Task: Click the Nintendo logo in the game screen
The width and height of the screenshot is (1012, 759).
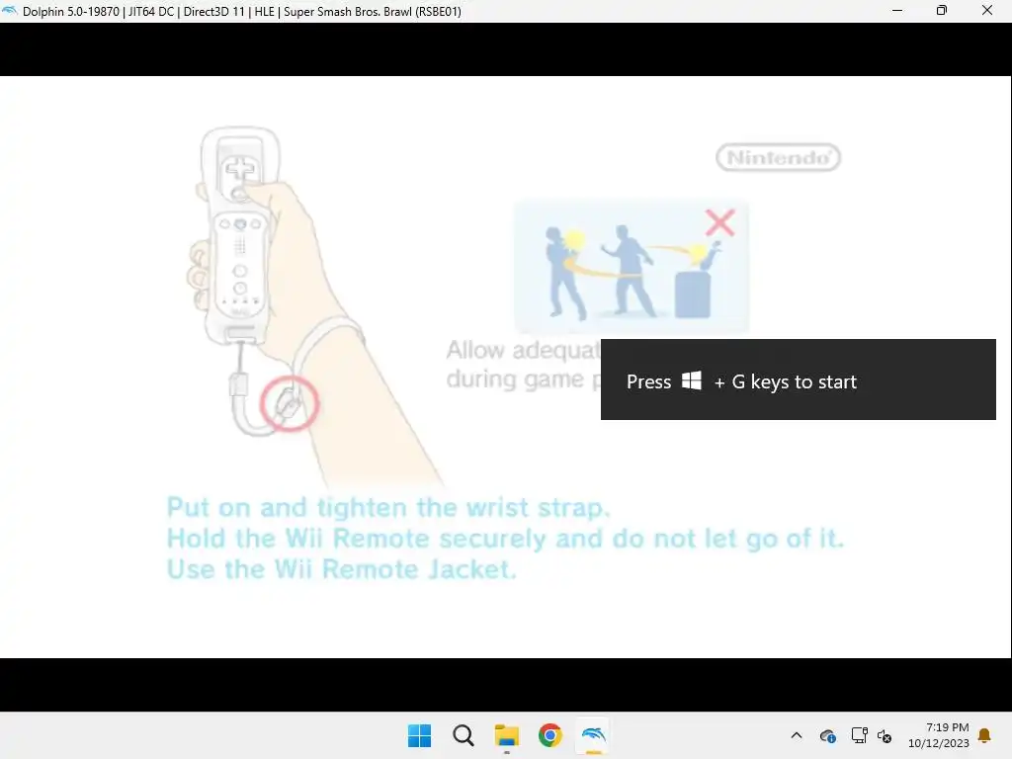Action: pyautogui.click(x=779, y=157)
